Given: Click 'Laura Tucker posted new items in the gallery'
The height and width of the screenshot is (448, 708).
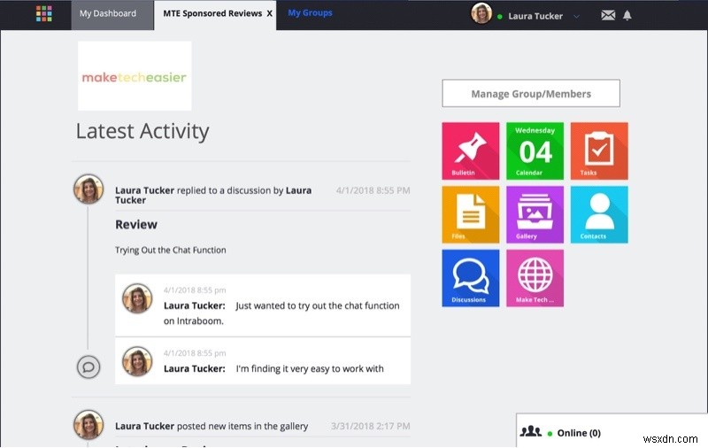Looking at the screenshot, I should click(212, 426).
